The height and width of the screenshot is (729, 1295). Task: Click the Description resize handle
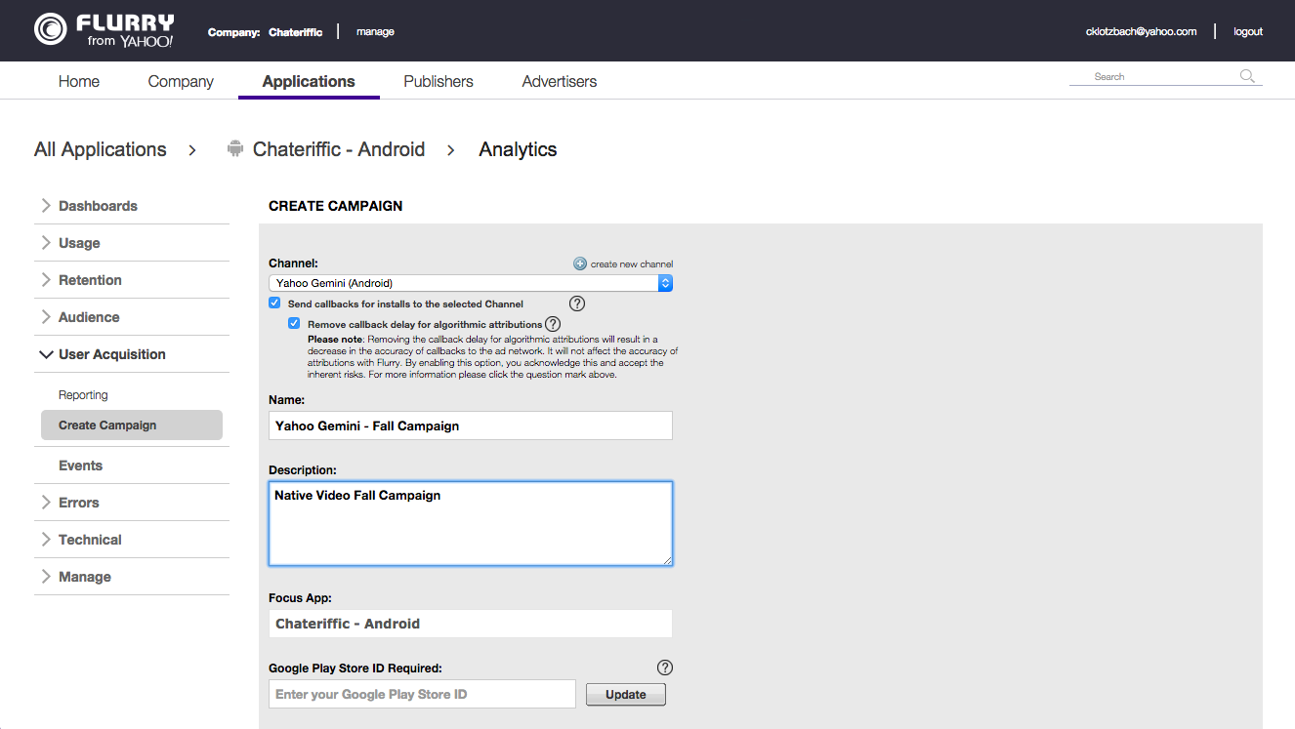(667, 559)
